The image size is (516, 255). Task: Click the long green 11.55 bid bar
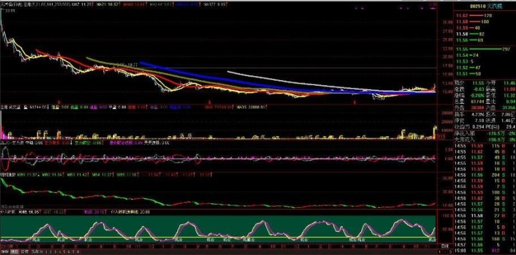click(485, 49)
